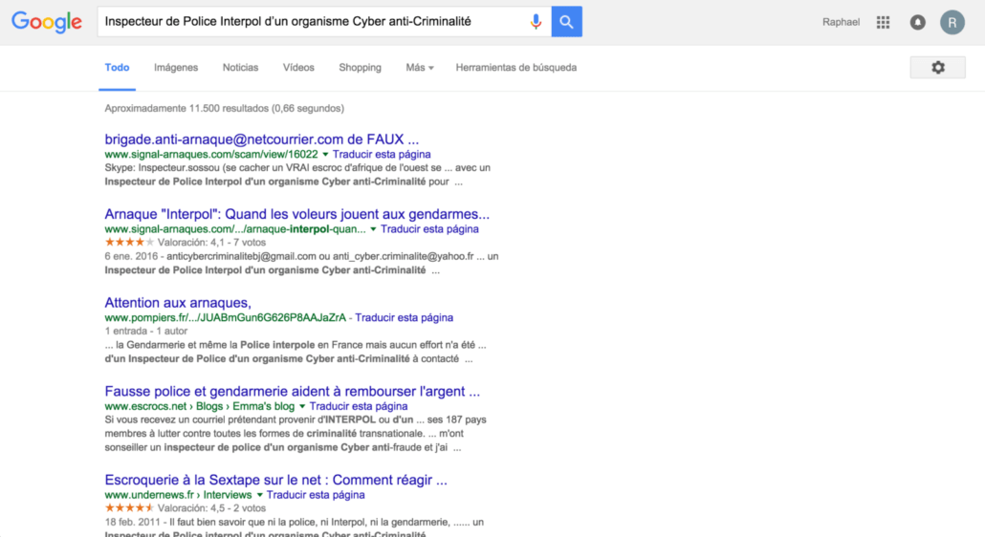
Task: Open brigade.anti-arnaque@netcourrier.com result title
Action: tap(262, 140)
